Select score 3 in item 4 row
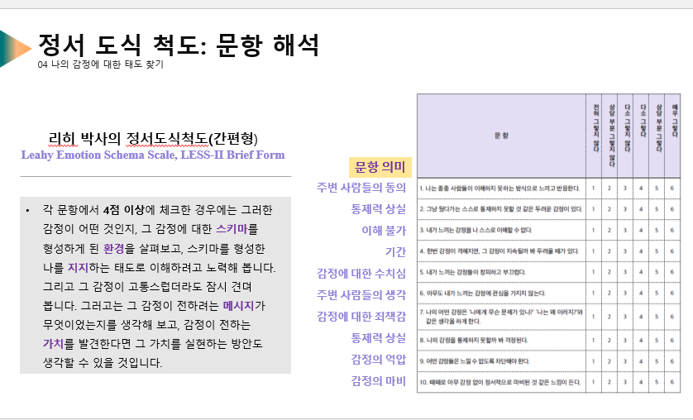 (x=625, y=251)
